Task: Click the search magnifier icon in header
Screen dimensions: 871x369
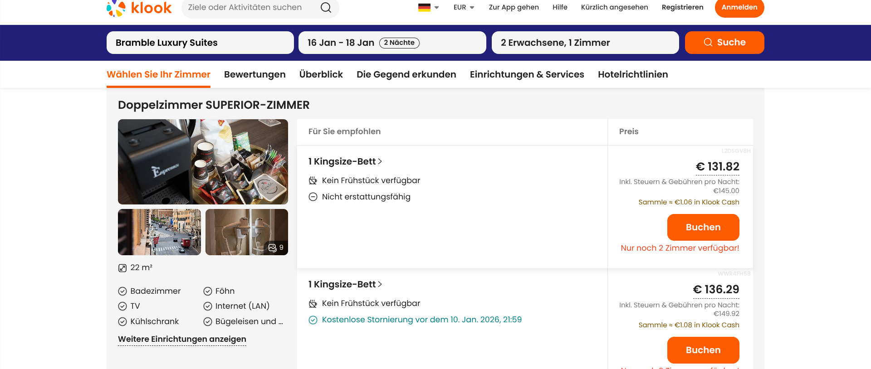Action: click(326, 8)
